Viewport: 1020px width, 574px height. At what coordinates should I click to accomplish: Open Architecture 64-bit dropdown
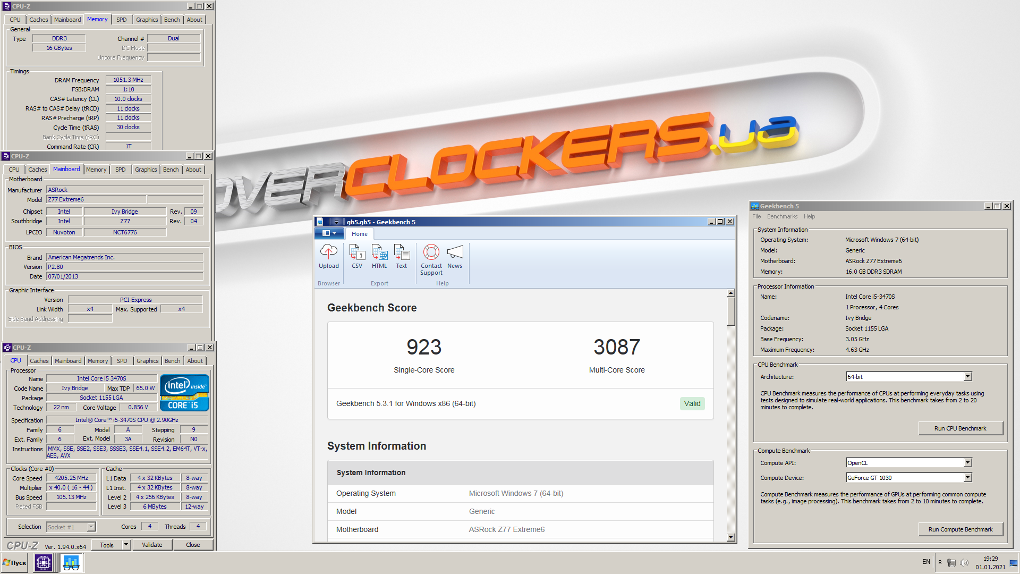[x=967, y=377]
